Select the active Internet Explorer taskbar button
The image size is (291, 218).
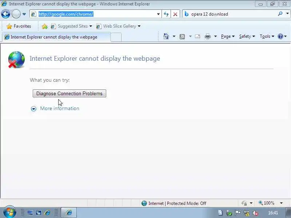69,213
